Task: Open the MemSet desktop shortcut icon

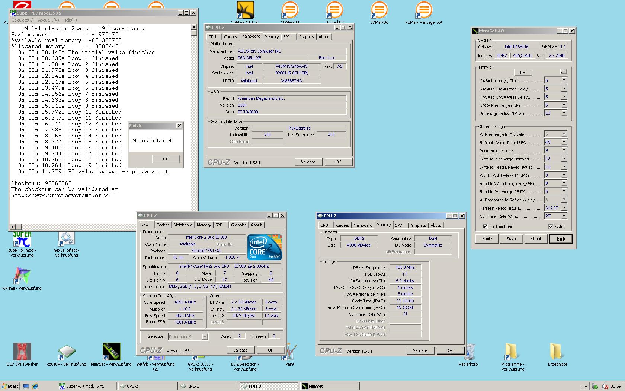Action: (111, 352)
